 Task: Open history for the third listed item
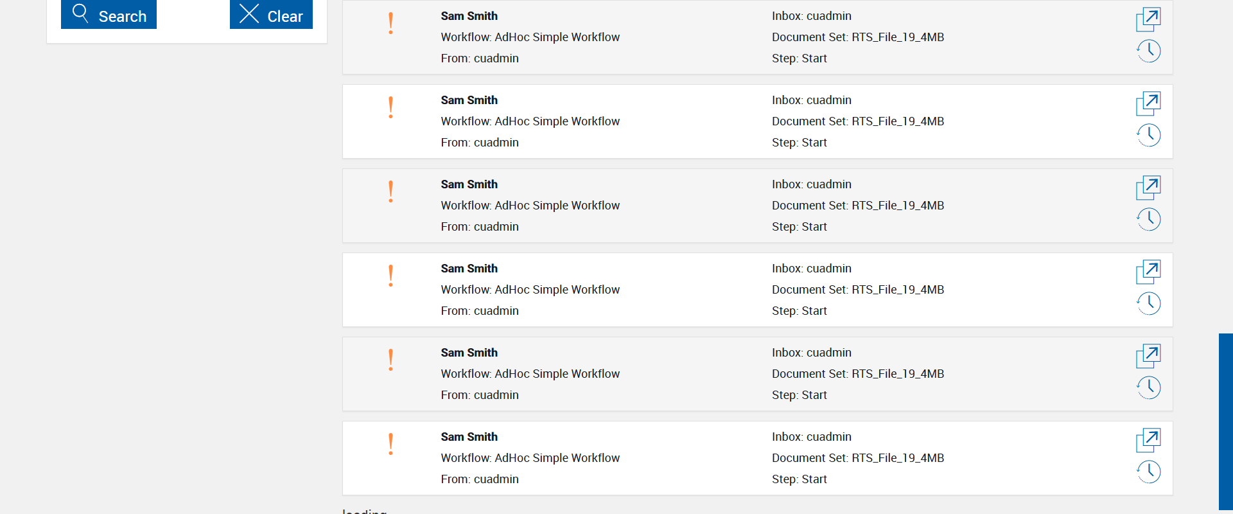coord(1148,219)
